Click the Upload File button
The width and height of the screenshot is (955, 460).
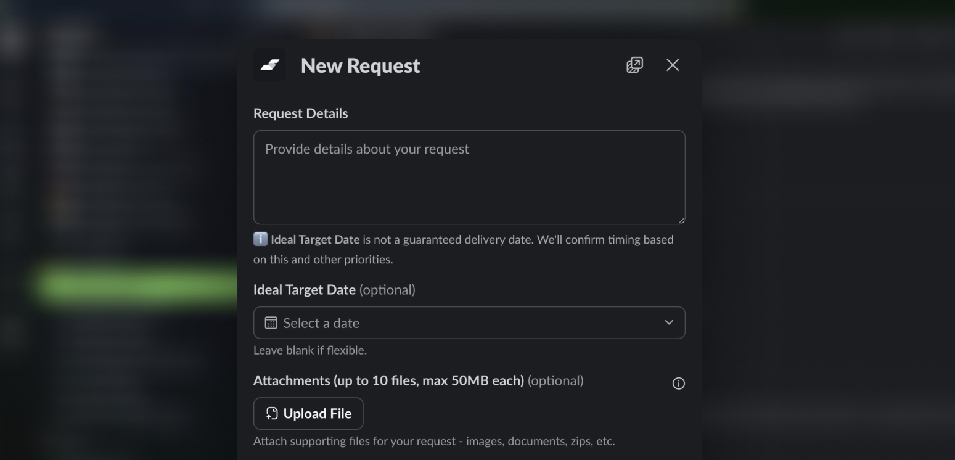point(308,413)
